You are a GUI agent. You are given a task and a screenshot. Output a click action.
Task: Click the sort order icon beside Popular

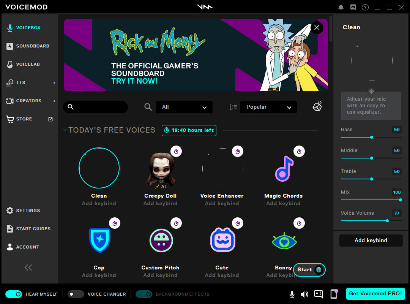click(233, 107)
